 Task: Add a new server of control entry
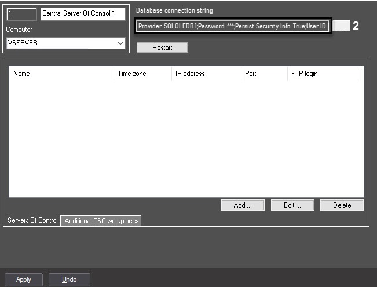point(243,205)
